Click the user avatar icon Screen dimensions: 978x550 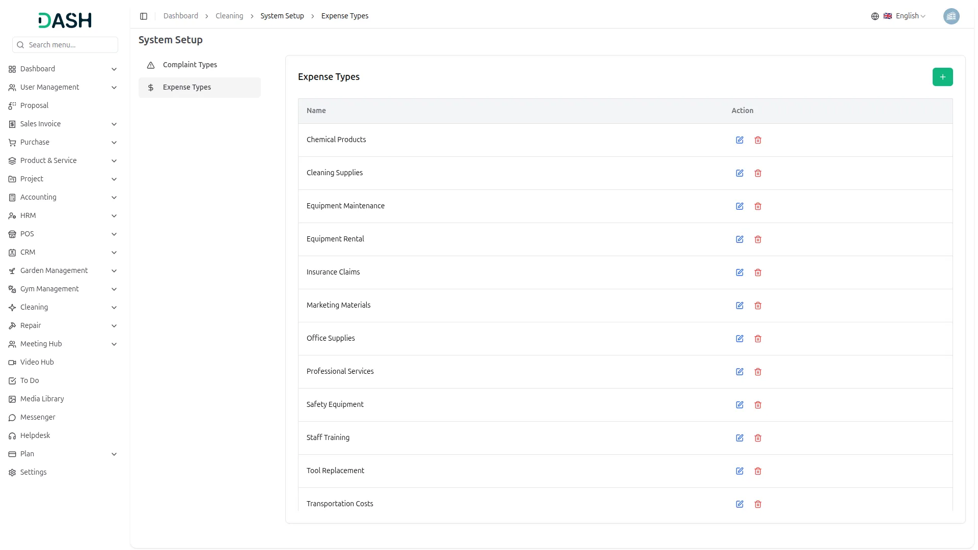pos(951,16)
